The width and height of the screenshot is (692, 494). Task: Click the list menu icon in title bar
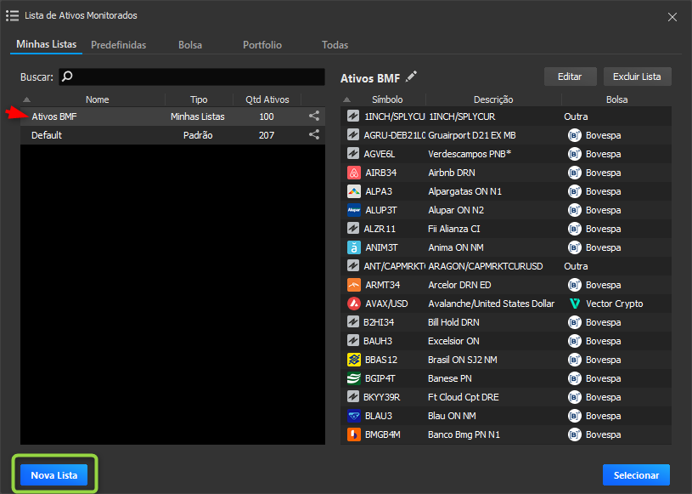pyautogui.click(x=12, y=15)
